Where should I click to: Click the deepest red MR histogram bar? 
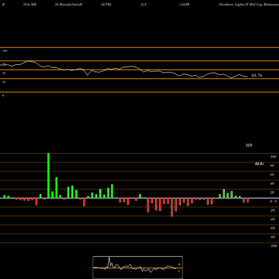pos(172,207)
